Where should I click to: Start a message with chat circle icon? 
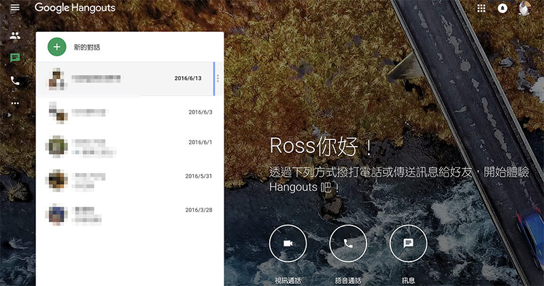tap(409, 243)
